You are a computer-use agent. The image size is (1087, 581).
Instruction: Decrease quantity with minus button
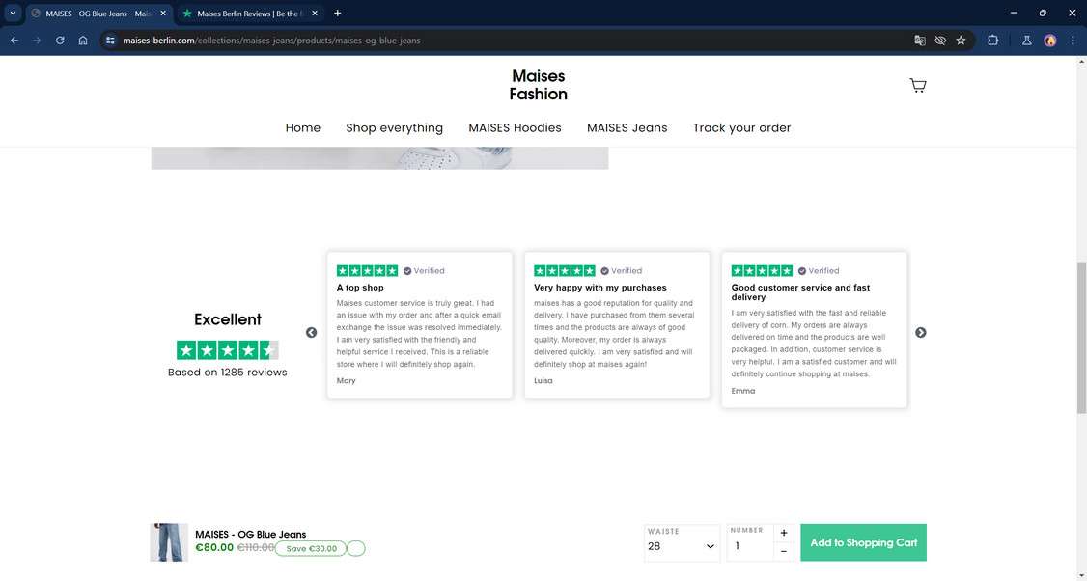783,552
